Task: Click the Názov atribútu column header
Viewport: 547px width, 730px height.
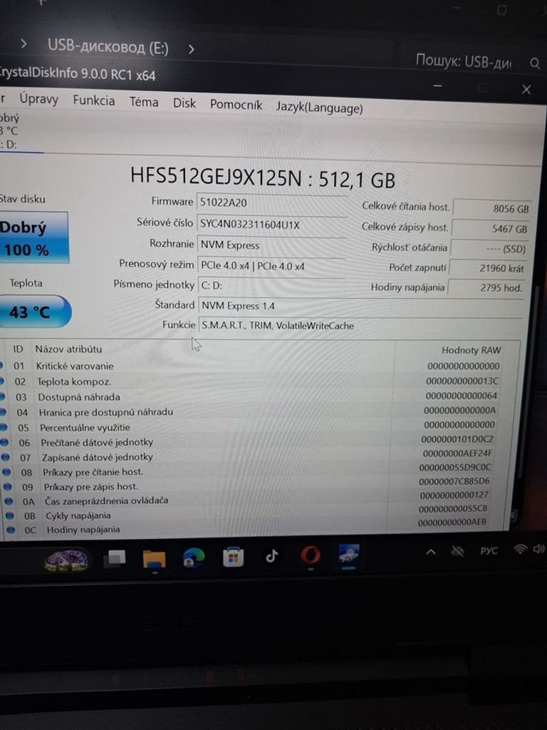Action: (x=68, y=349)
